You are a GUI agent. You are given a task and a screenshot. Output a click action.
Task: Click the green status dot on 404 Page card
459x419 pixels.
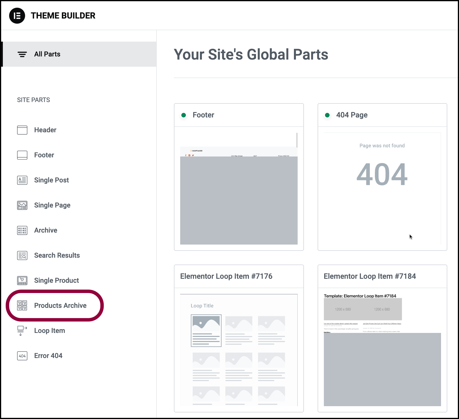[x=327, y=115]
